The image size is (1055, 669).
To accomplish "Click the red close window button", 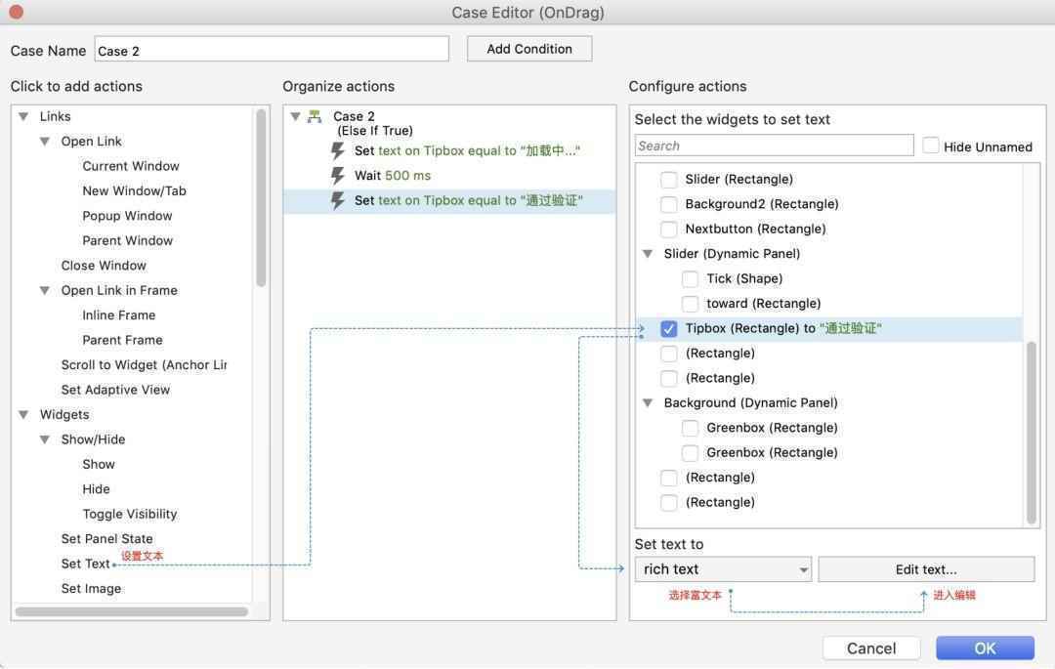I will point(17,12).
